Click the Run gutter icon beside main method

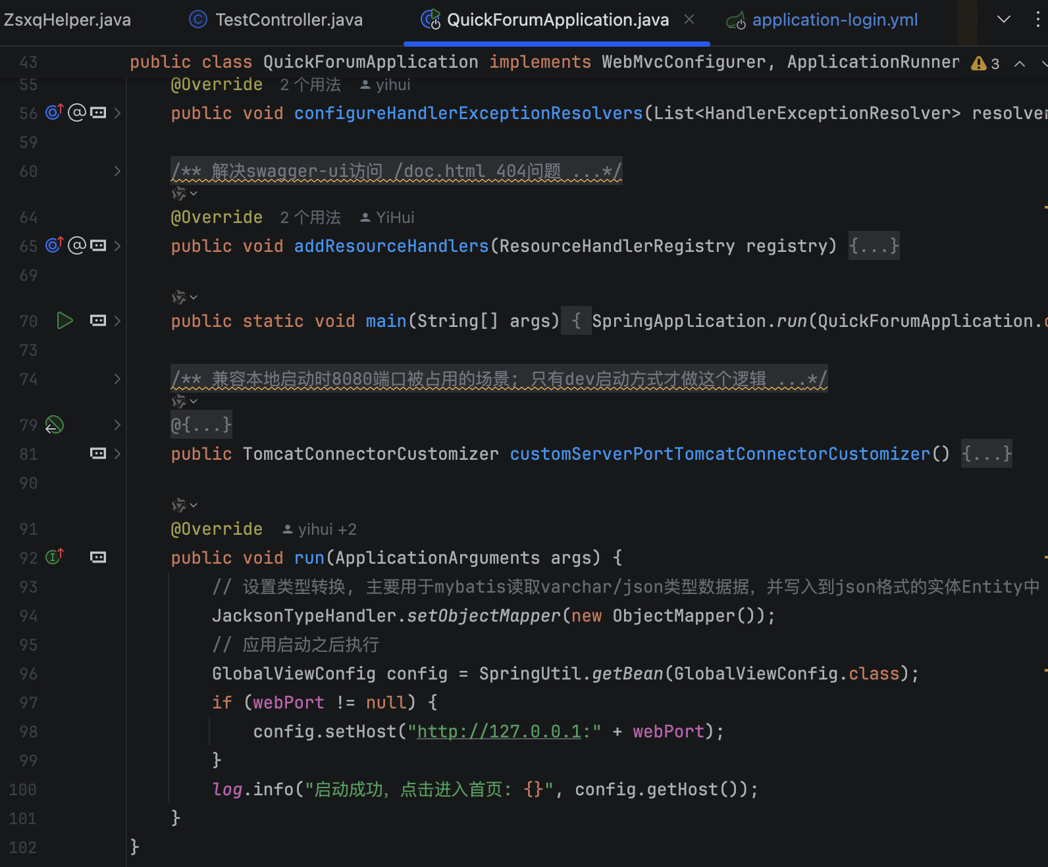tap(65, 321)
